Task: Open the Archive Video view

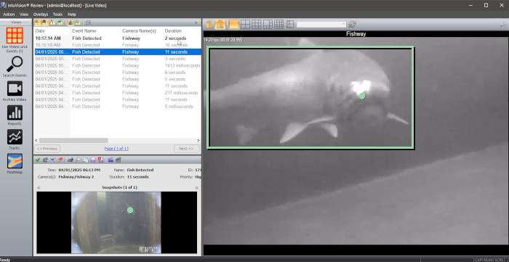Action: (x=15, y=91)
